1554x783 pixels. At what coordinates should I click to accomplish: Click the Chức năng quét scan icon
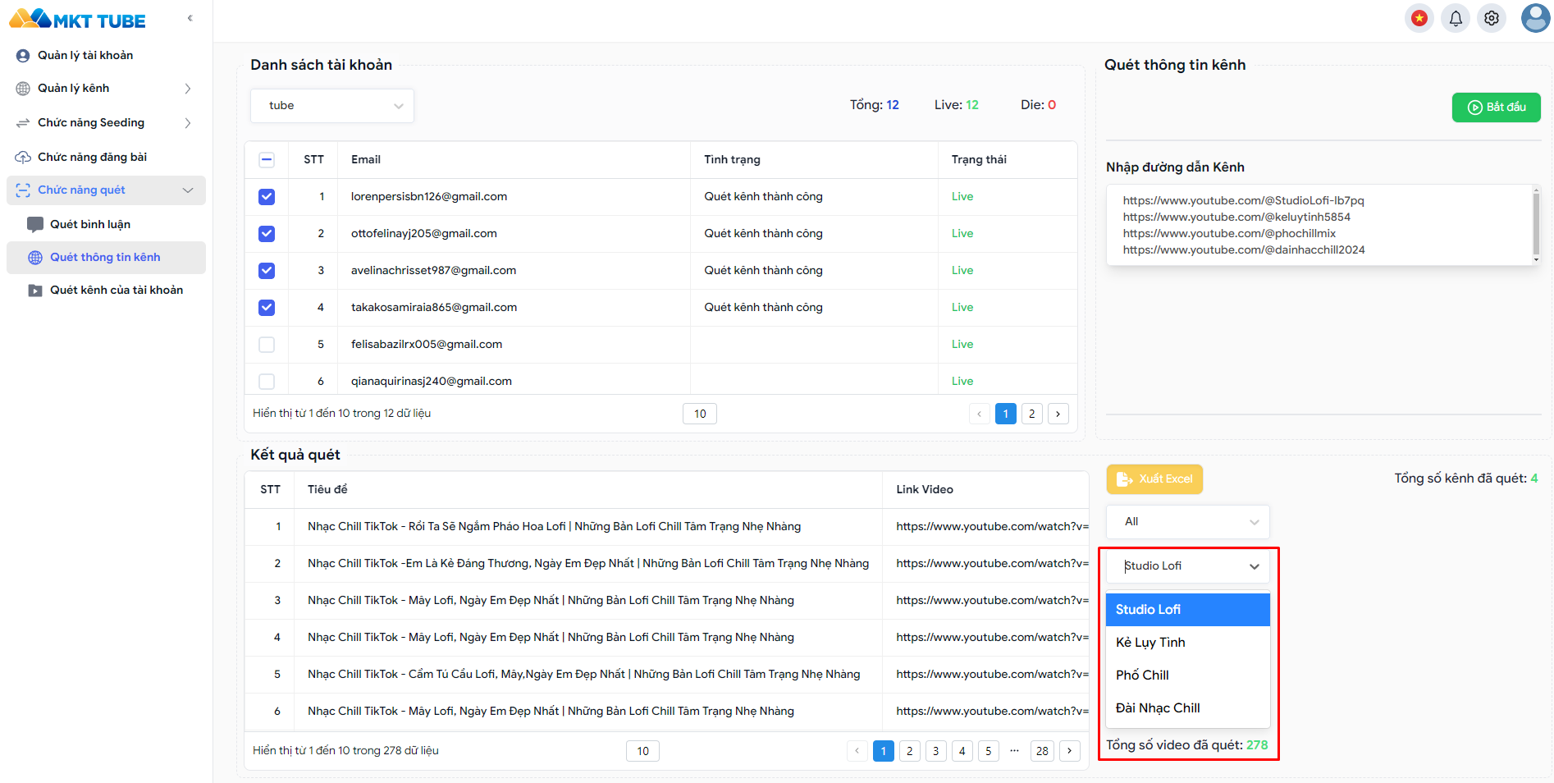[x=23, y=190]
